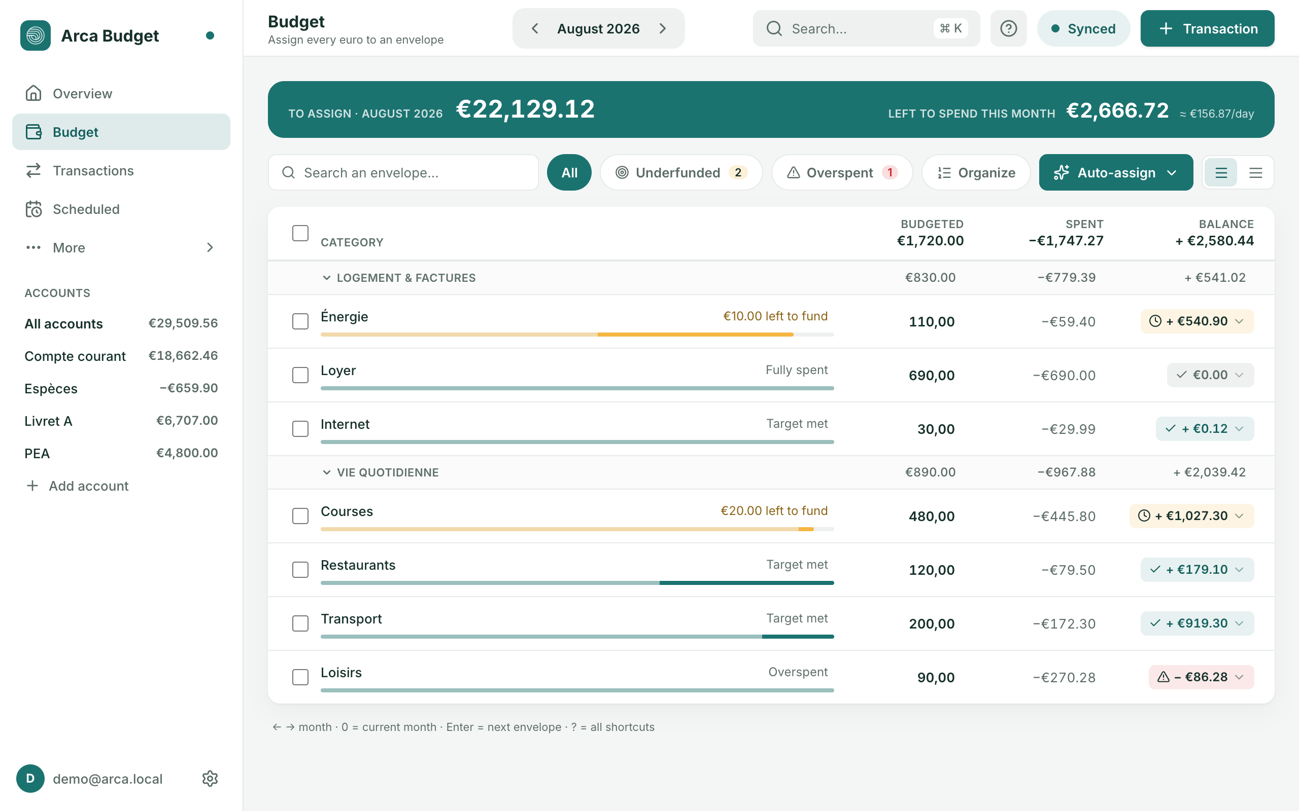Click the clock icon in Courses balance
The width and height of the screenshot is (1299, 811).
[1144, 515]
